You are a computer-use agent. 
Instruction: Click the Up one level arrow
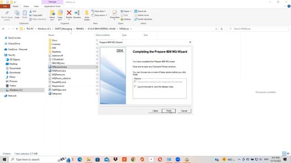(17, 29)
